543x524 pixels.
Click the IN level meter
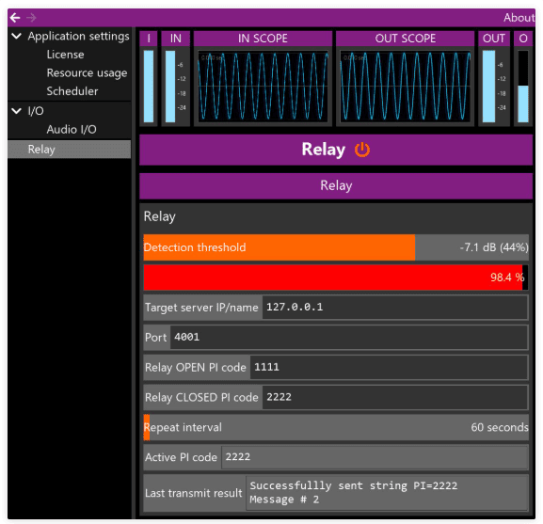[x=170, y=87]
